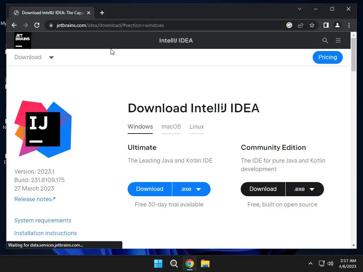
Task: Click the address bar URL field
Action: [110, 25]
